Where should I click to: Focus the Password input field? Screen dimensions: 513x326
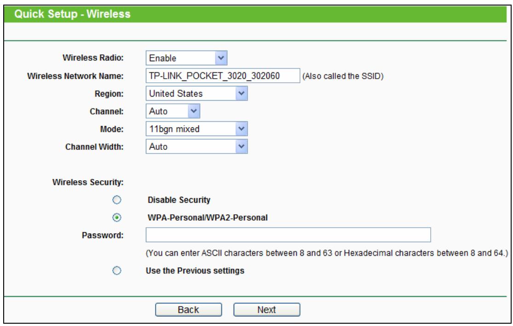click(x=288, y=235)
